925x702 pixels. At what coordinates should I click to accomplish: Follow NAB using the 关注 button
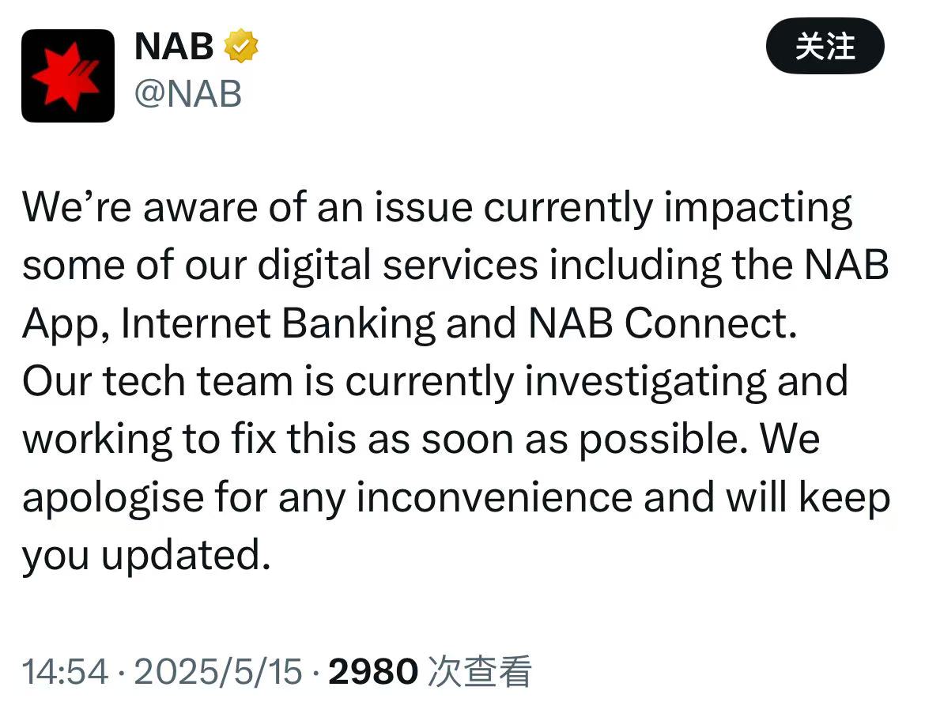[x=825, y=46]
